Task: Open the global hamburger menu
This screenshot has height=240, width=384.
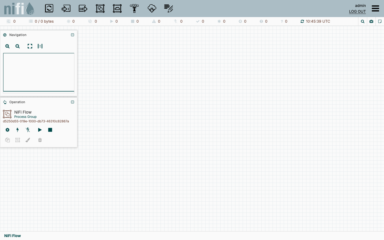Action: [x=375, y=9]
